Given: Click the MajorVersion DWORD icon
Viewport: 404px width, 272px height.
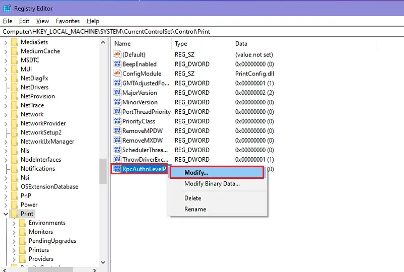Looking at the screenshot, I should point(117,92).
